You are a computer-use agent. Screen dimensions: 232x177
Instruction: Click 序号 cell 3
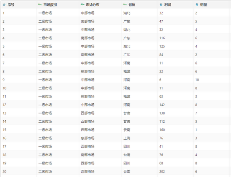click(3, 30)
